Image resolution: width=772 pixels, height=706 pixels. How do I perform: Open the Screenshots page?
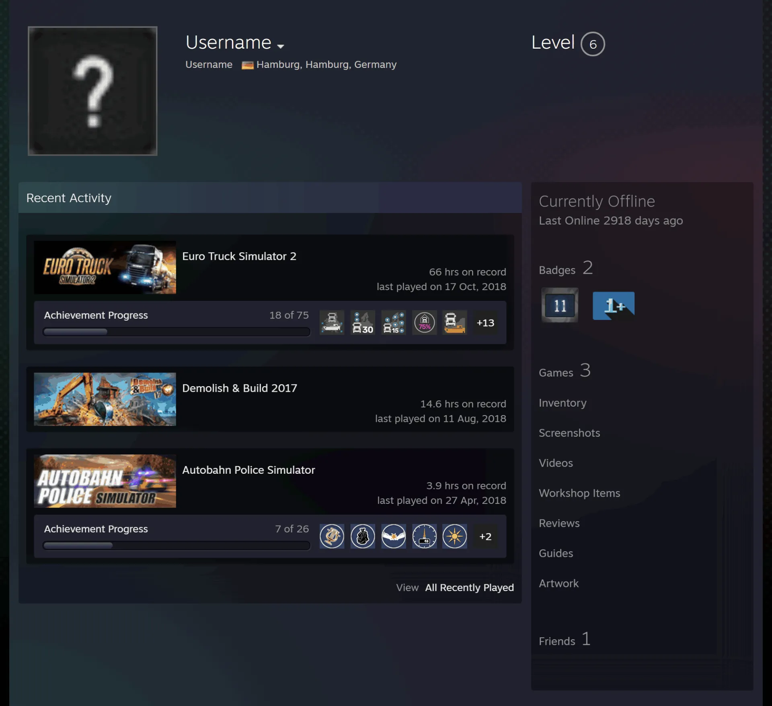569,433
